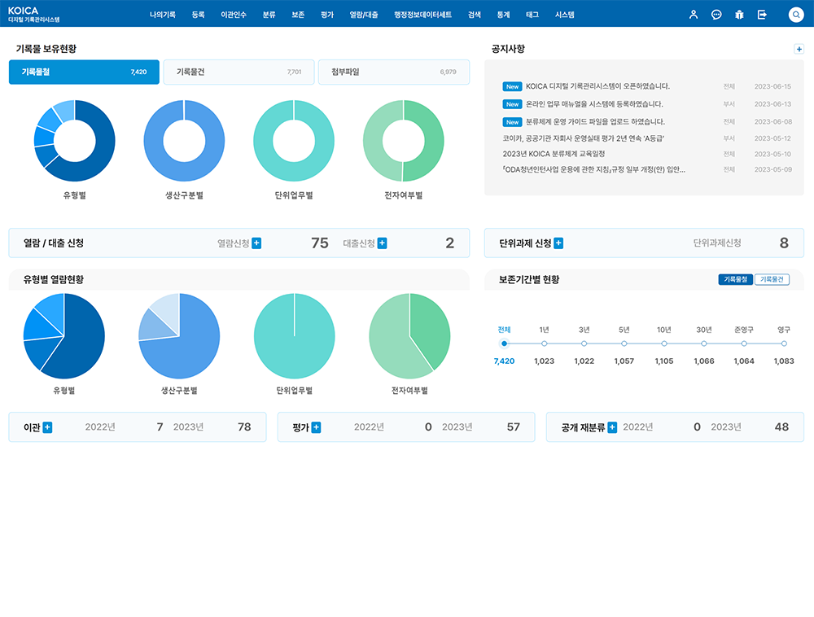The width and height of the screenshot is (814, 617).
Task: Click the 대출신청 count 2
Action: point(449,243)
